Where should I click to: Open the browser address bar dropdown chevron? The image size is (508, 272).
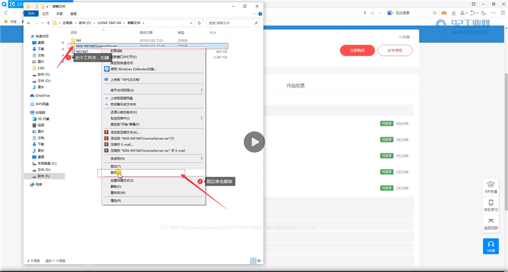click(379, 13)
